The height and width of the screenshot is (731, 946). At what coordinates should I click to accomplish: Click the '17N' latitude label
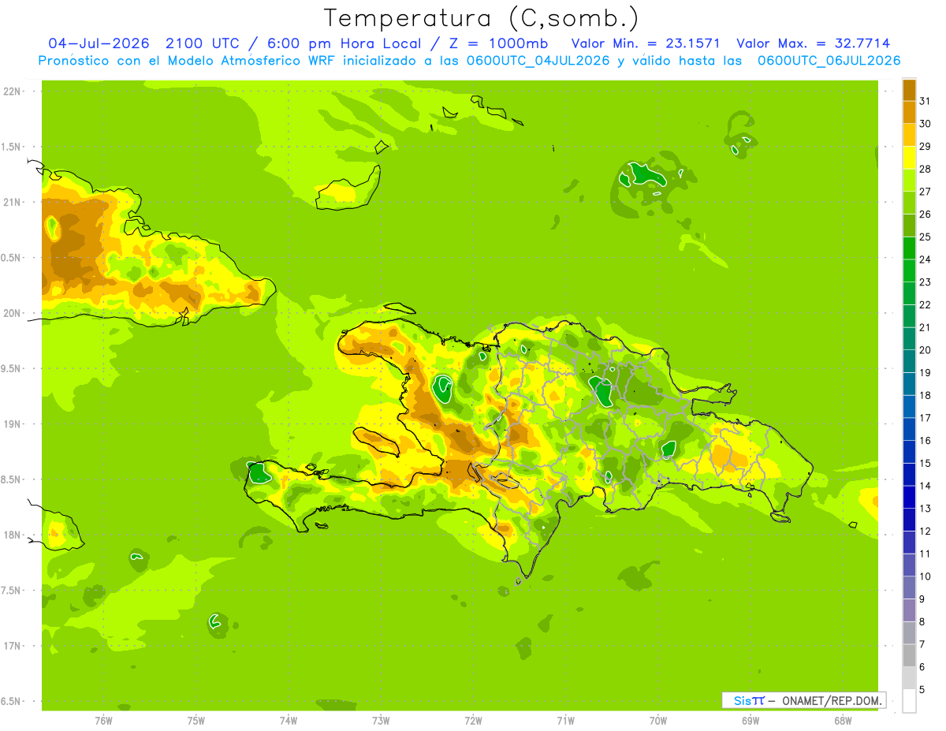(x=13, y=646)
